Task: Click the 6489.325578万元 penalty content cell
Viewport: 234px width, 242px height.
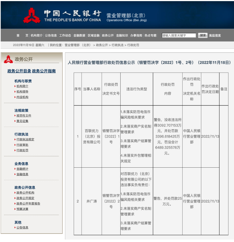Action: 168,137
